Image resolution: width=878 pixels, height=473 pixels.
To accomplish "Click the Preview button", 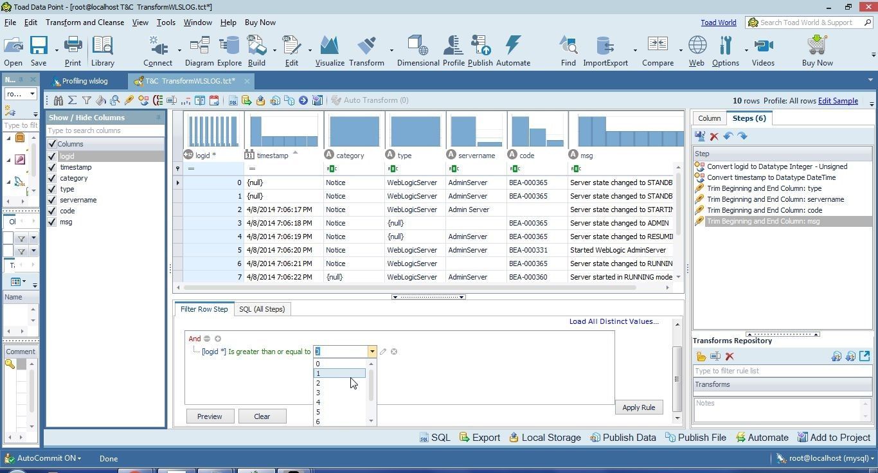I will coord(210,416).
